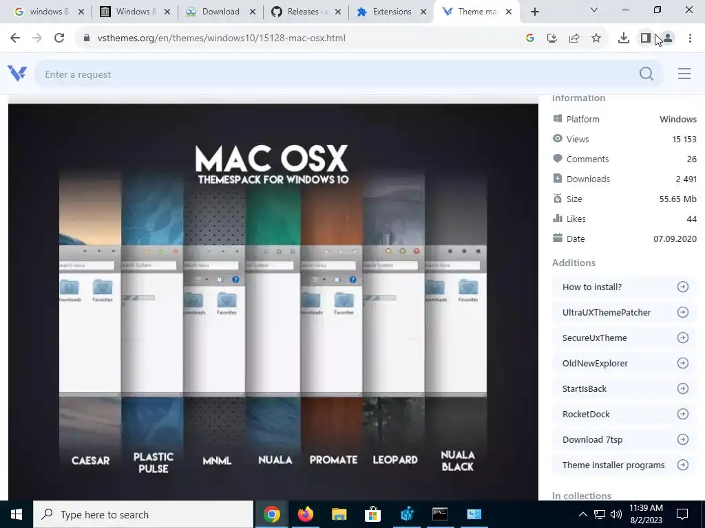Click the network tray icon
The image size is (705, 528).
coord(600,514)
